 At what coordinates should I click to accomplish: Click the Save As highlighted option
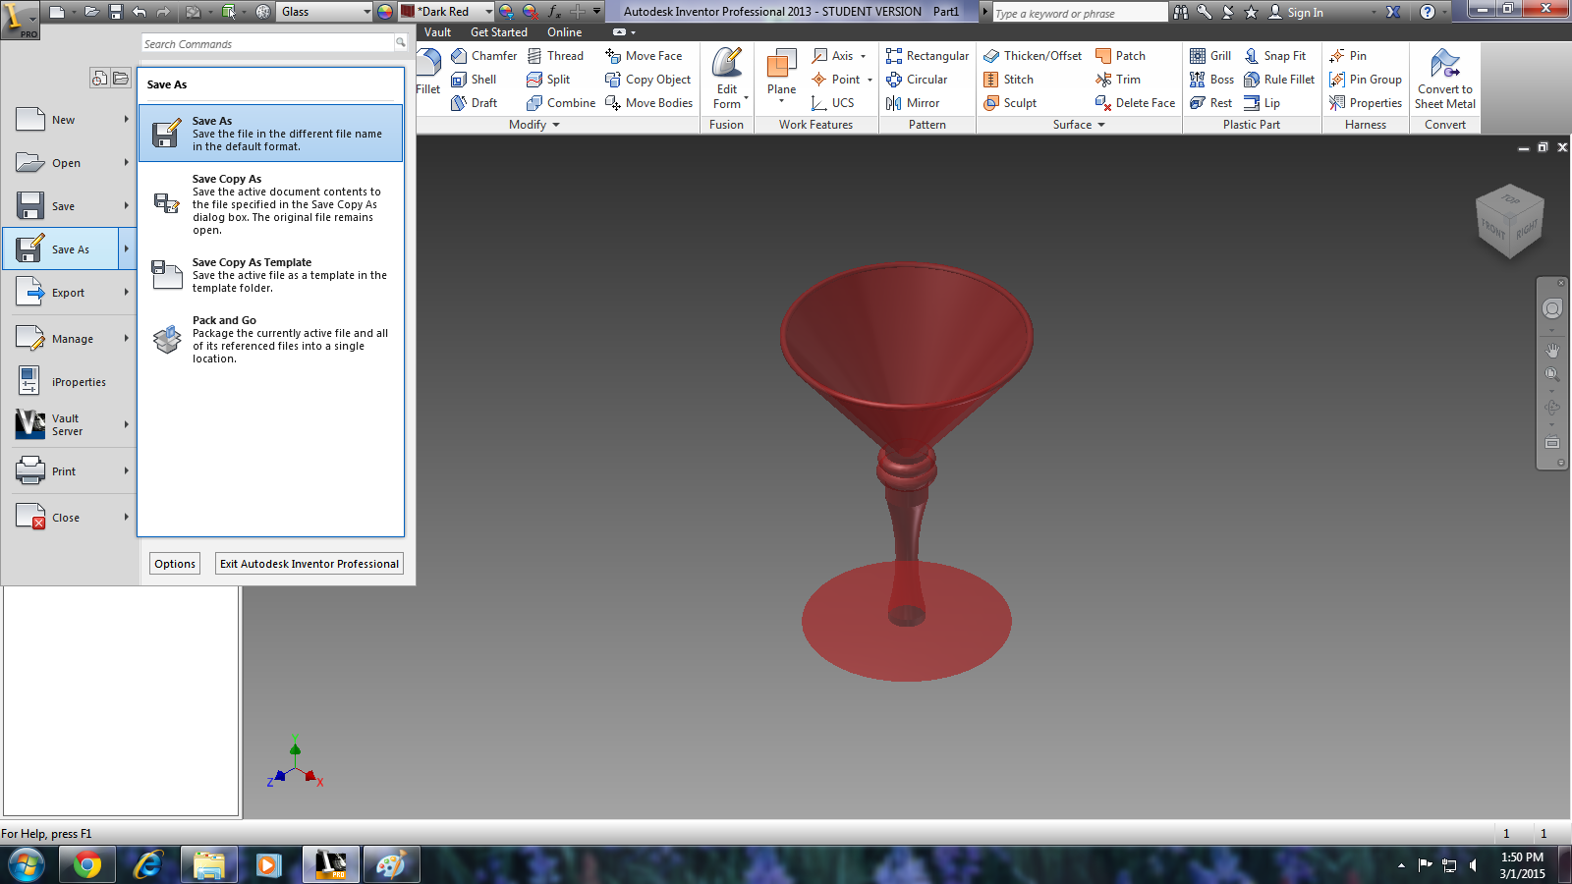point(271,134)
